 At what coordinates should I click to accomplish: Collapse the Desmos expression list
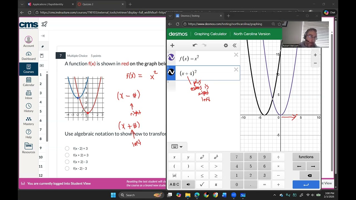[234, 45]
